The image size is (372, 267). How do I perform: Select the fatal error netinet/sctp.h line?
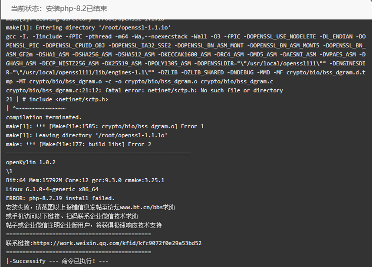[144, 90]
